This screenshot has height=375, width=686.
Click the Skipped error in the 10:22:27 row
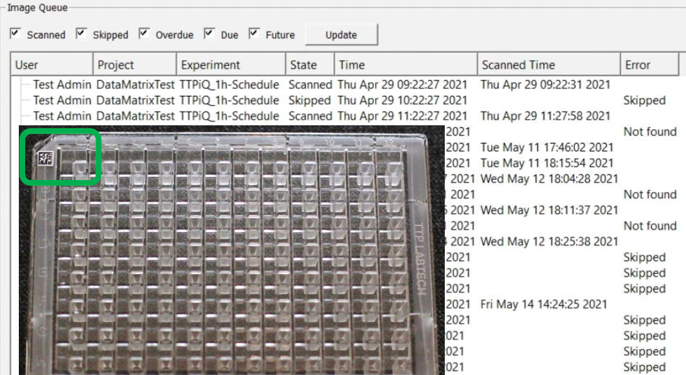[x=645, y=100]
